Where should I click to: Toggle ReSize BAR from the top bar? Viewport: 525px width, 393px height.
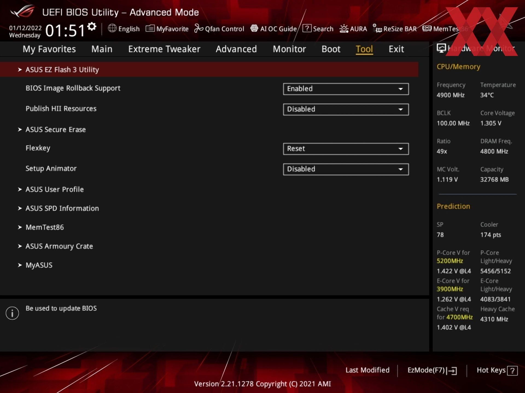coord(395,29)
